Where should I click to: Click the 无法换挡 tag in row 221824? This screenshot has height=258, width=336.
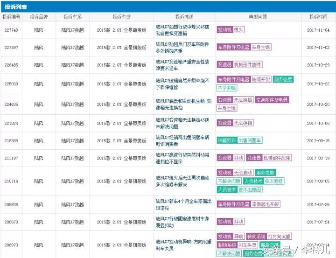pos(243,123)
